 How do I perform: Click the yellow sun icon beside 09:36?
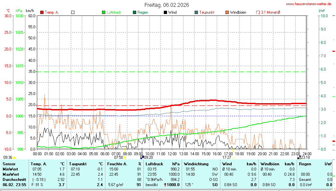click(14, 157)
